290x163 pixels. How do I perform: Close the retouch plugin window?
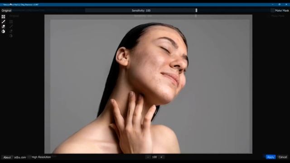[286, 5]
